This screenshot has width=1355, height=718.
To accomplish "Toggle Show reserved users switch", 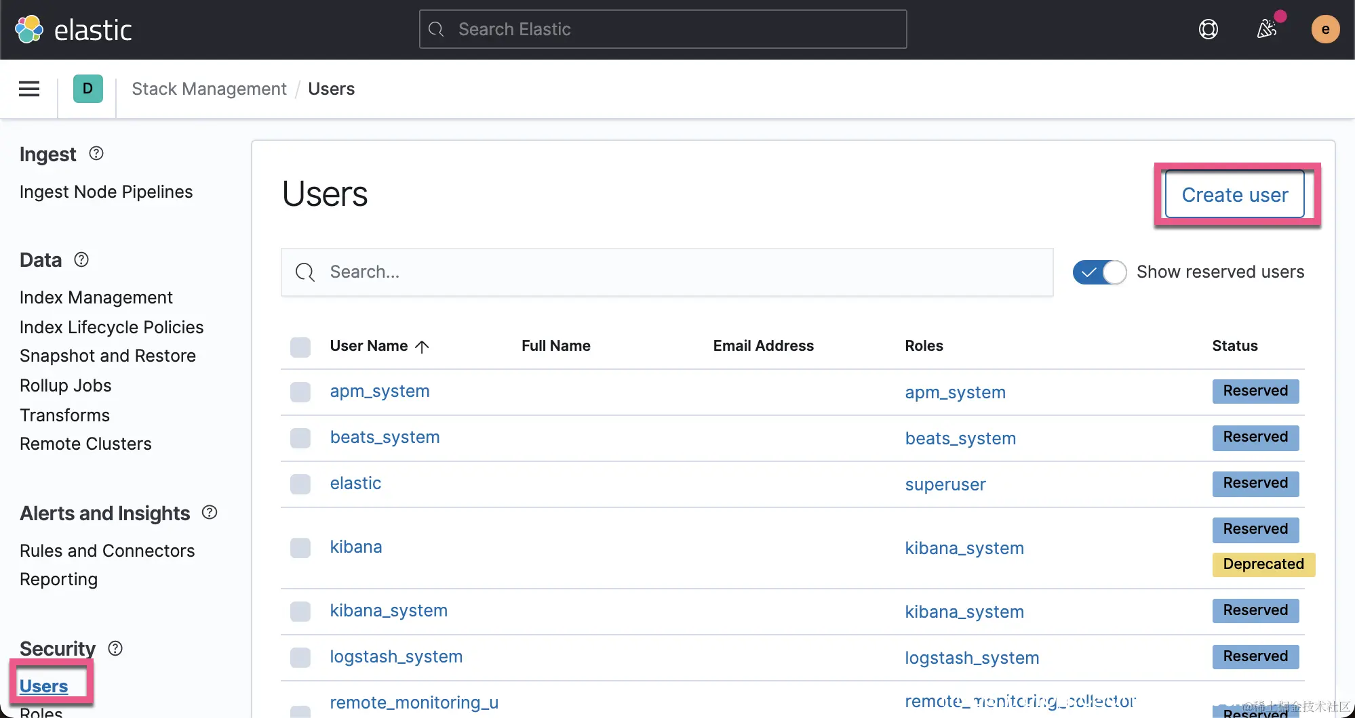I will [x=1099, y=272].
